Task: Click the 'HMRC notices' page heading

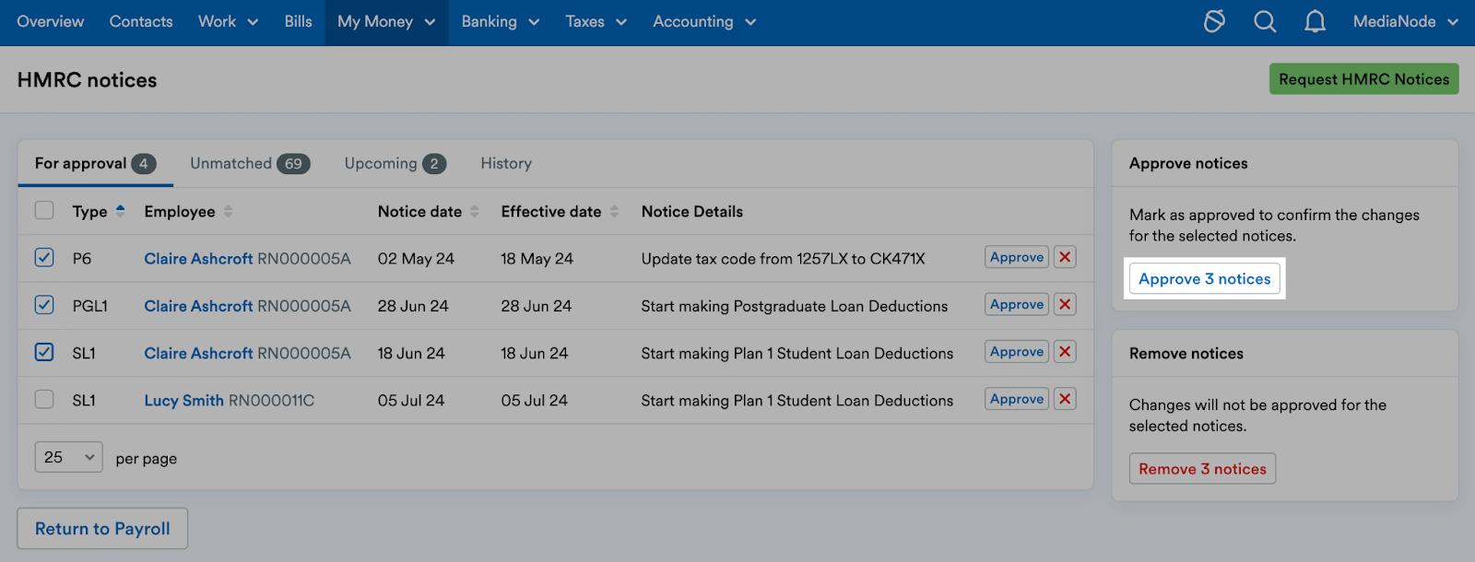Action: click(x=87, y=80)
